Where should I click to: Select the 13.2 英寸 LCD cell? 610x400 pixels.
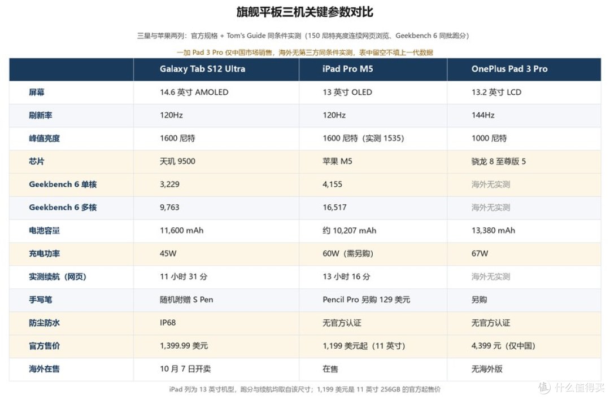[496, 92]
